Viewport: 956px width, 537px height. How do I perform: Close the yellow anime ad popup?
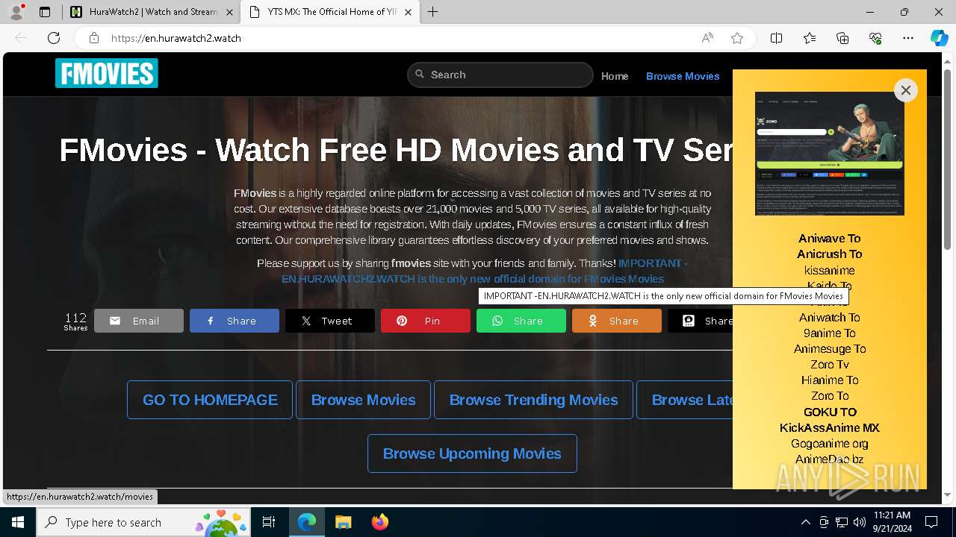[905, 90]
